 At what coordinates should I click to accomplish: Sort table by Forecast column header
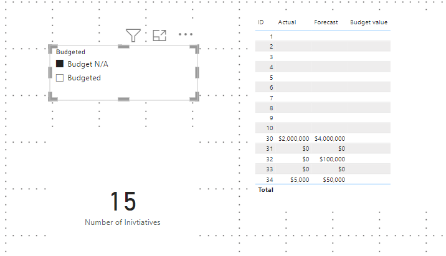click(x=326, y=22)
